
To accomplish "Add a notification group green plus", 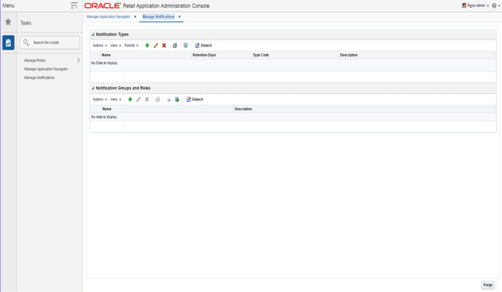I will click(130, 99).
